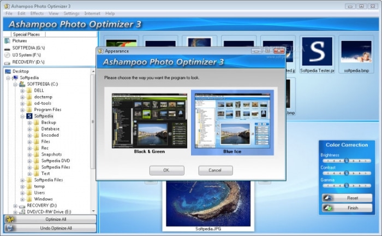Choose the Blue Ice theme
Image resolution: width=382 pixels, height=236 pixels.
point(232,122)
